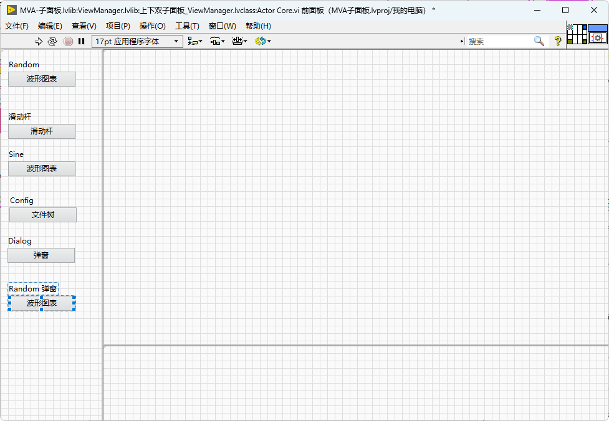Click the 滑动杆 button
This screenshot has height=421, width=609.
point(42,131)
